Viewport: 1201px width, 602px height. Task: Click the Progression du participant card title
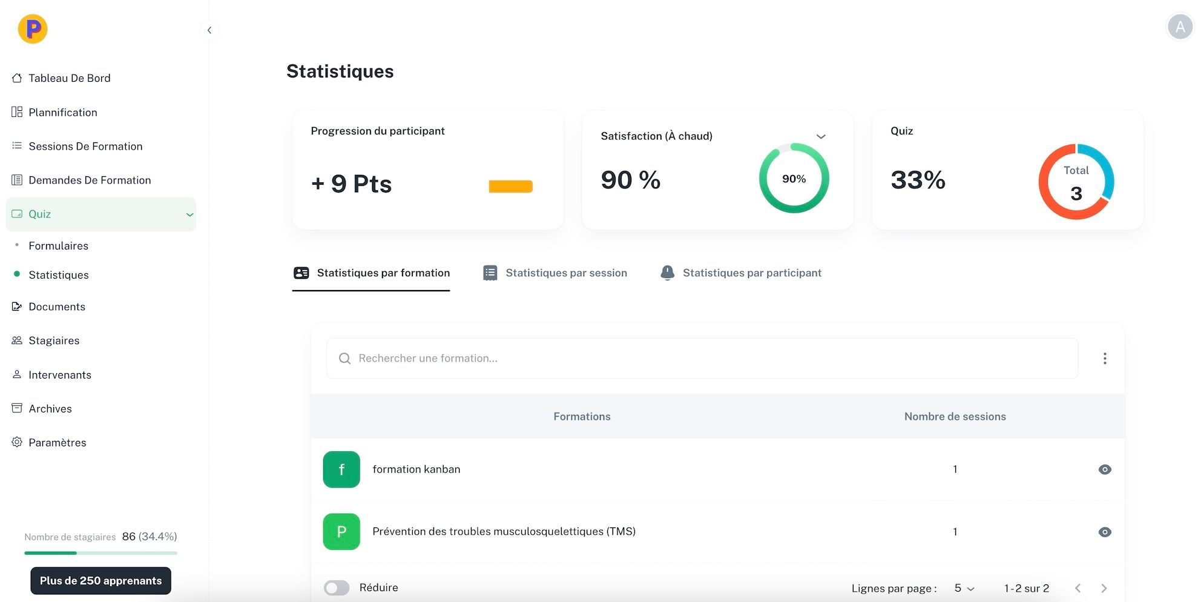pos(378,131)
